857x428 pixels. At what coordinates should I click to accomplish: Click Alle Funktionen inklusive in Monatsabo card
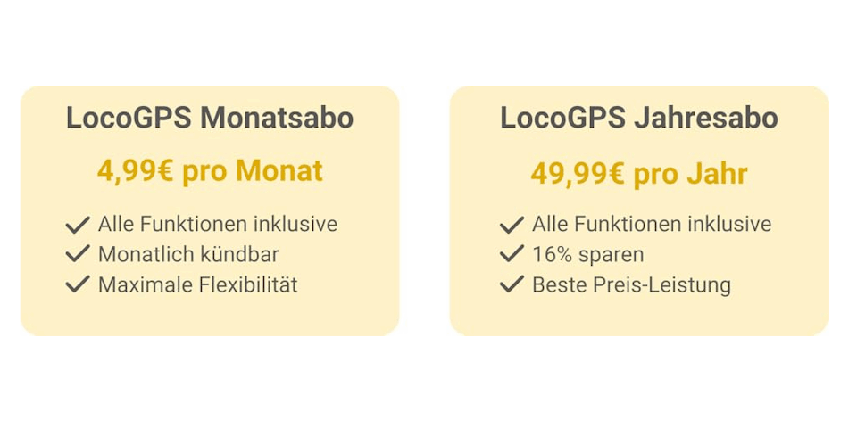[x=218, y=224]
